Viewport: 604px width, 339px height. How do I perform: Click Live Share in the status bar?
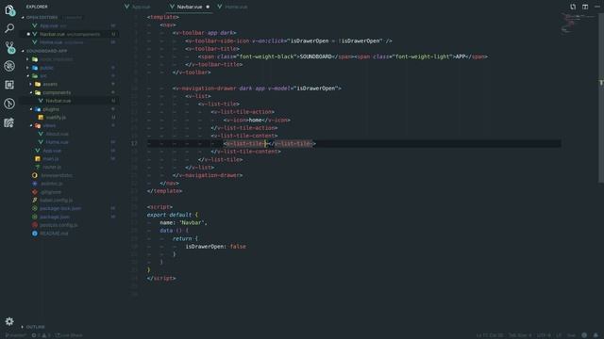pyautogui.click(x=69, y=335)
